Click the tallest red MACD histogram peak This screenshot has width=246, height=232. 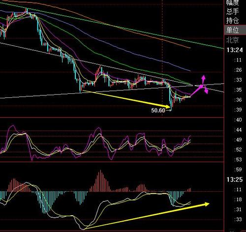click(x=100, y=180)
